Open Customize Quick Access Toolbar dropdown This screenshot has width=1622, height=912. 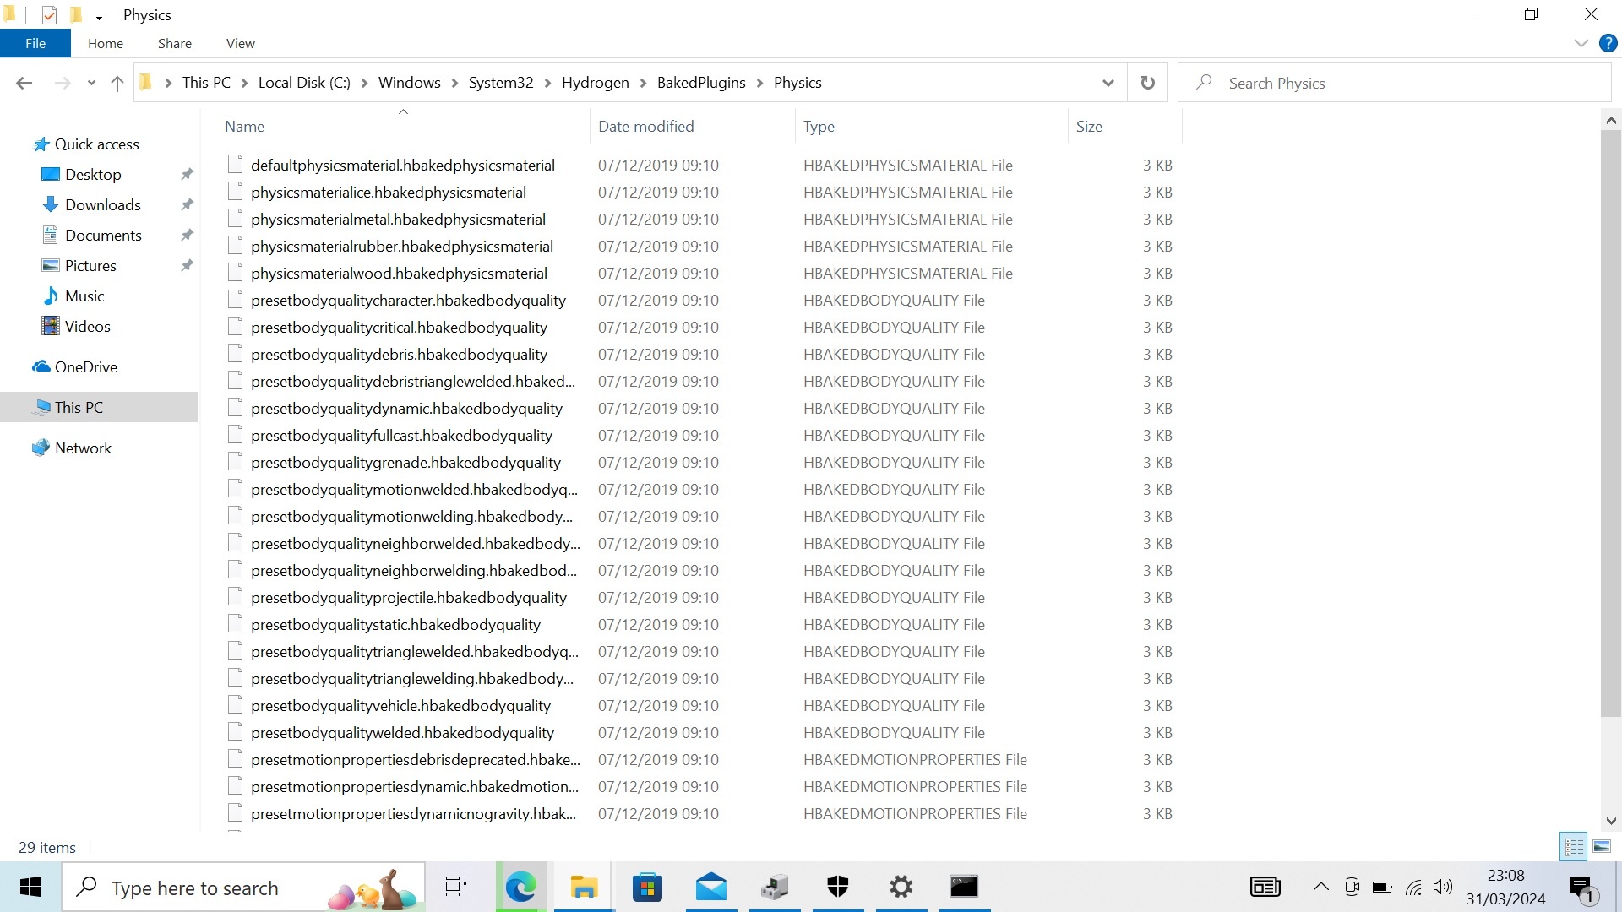point(99,16)
